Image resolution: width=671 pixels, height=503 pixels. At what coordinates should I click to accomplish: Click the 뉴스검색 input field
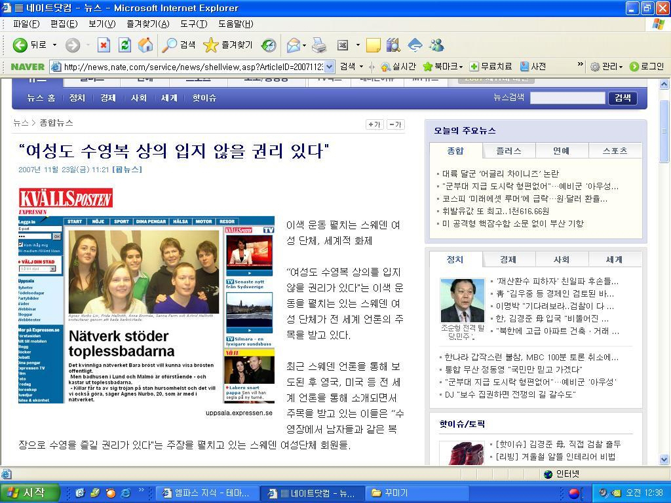pyautogui.click(x=567, y=98)
